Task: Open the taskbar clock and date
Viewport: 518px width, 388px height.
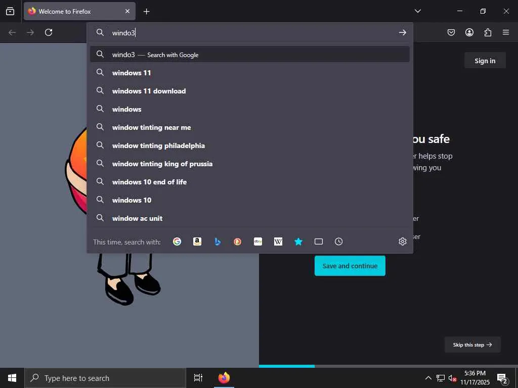Action: 474,378
